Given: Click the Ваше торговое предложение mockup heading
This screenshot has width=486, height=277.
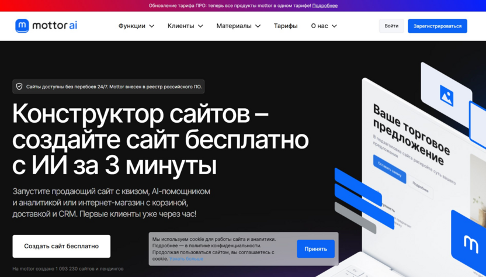Looking at the screenshot, I should 411,135.
